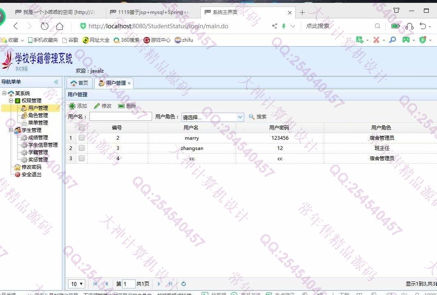
Task: Click the 搜索 search button
Action: (257, 117)
